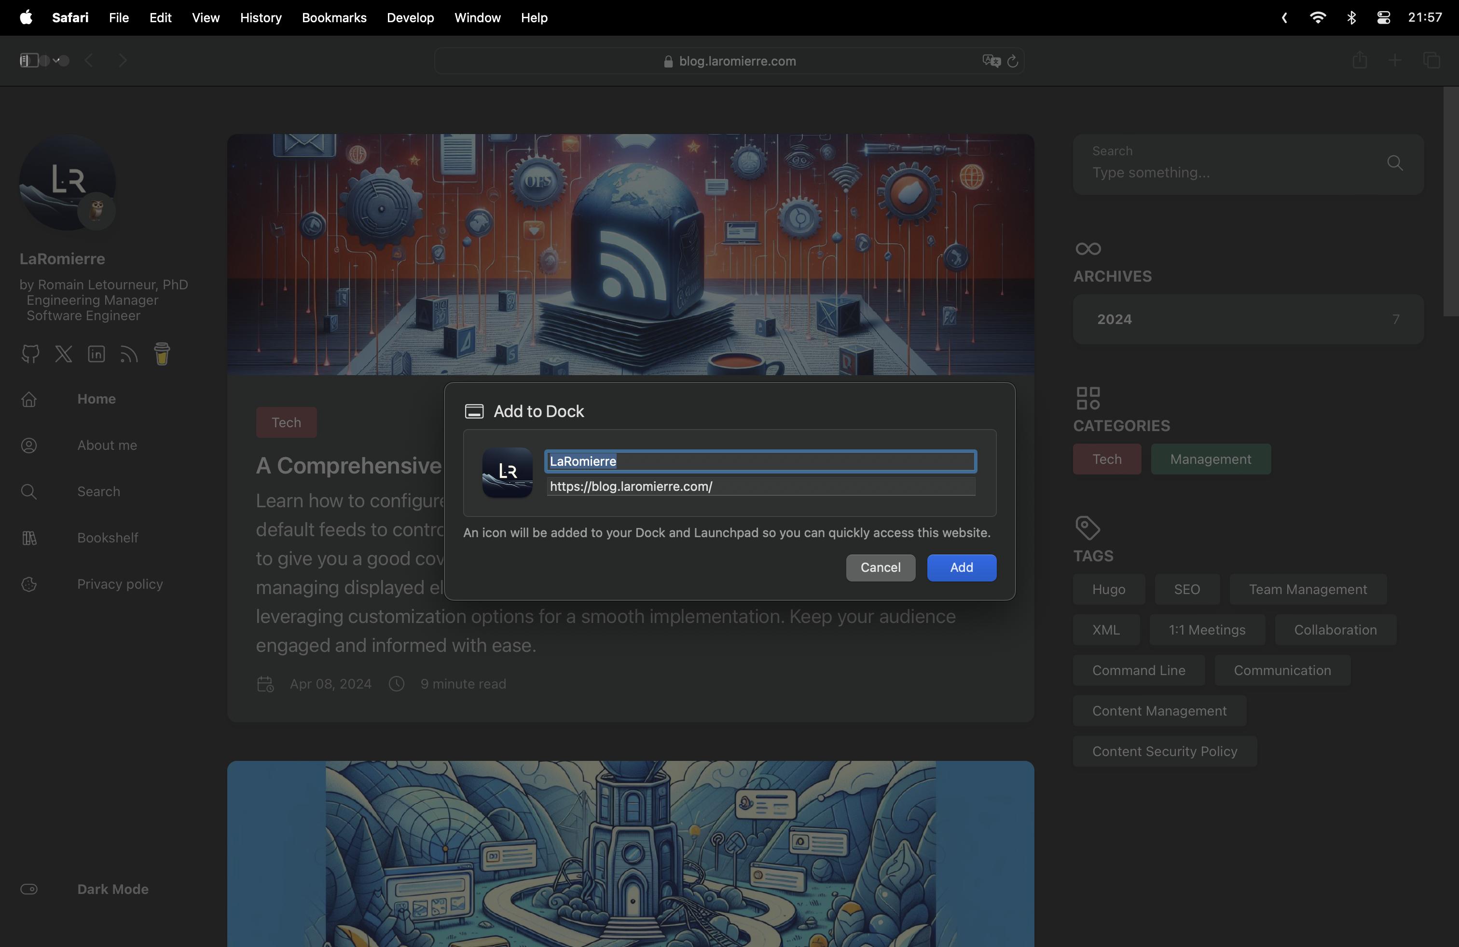Go to Home in sidebar
Image resolution: width=1459 pixels, height=947 pixels.
click(96, 399)
